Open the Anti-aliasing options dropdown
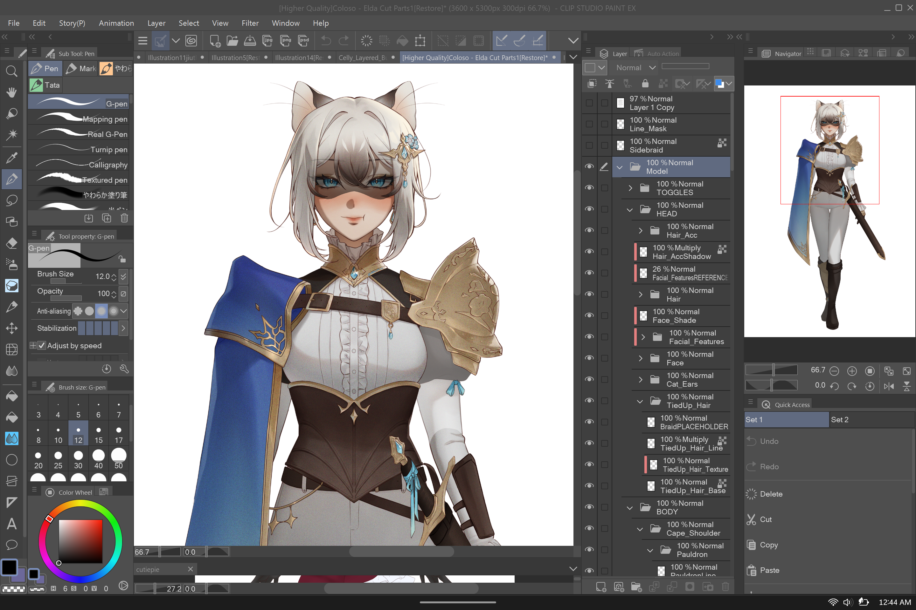The width and height of the screenshot is (916, 610). point(123,311)
